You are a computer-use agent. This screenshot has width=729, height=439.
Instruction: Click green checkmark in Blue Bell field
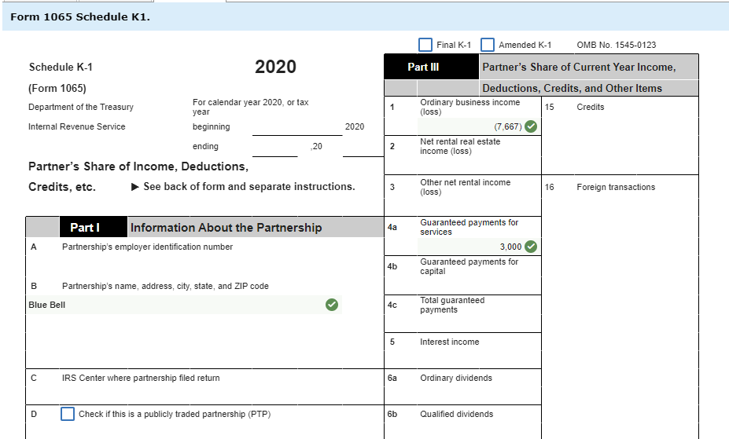pyautogui.click(x=332, y=305)
